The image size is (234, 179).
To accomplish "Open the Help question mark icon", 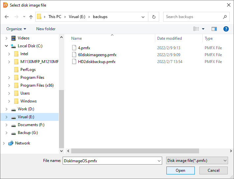I will point(226,29).
